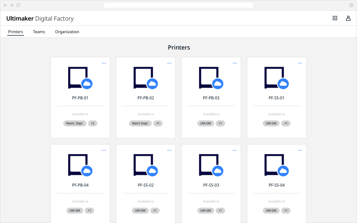
Task: Click the +1 teams badge on PF-S5-01
Action: pos(286,123)
